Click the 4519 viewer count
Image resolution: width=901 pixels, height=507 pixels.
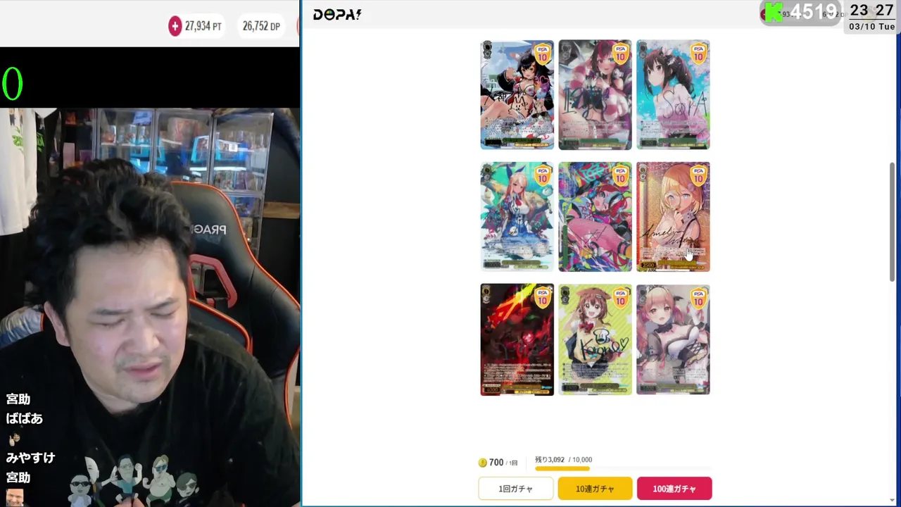click(814, 12)
